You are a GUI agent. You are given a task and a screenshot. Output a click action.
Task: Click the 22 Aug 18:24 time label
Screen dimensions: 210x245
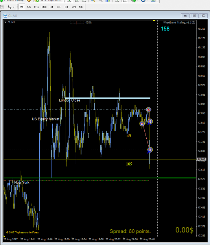[79, 240]
